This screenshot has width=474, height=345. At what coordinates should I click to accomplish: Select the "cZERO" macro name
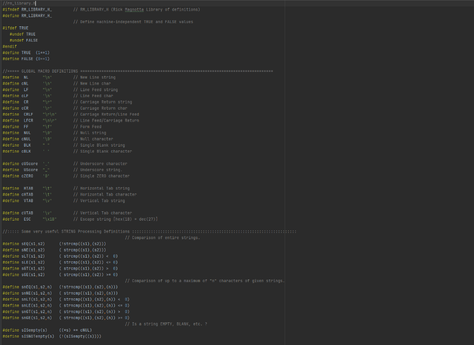tap(27, 176)
